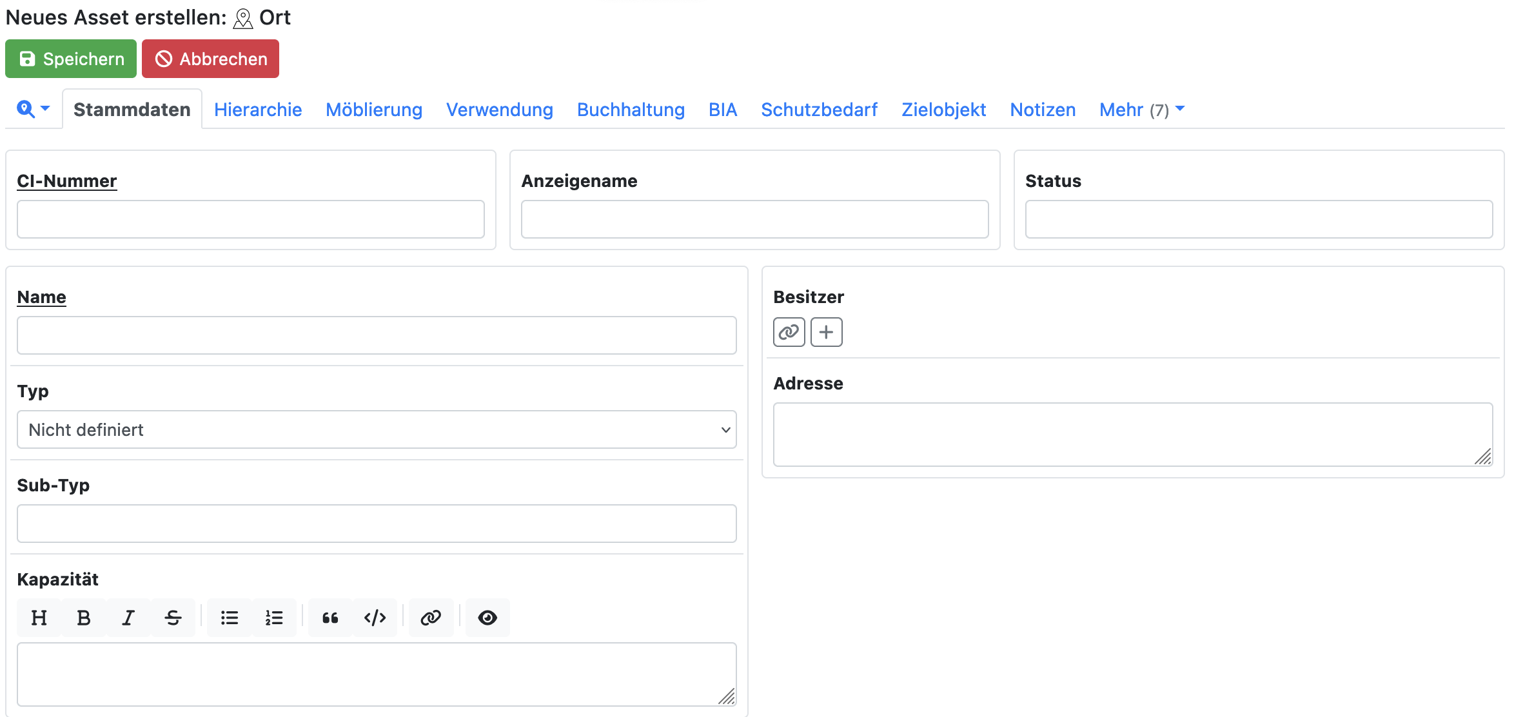The width and height of the screenshot is (1514, 717).
Task: Insert blockquote in Kapazität editor
Action: tap(331, 618)
